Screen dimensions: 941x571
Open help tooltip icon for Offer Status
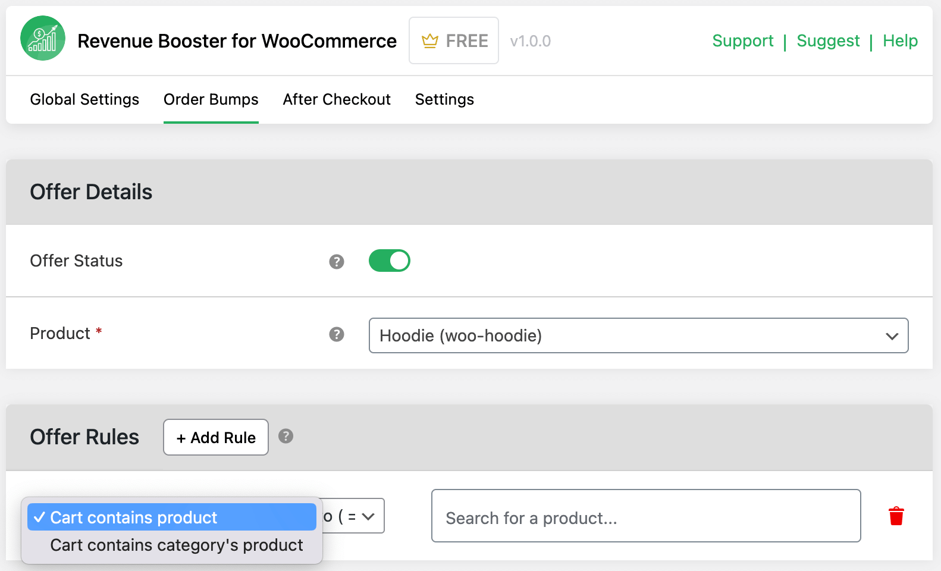click(337, 262)
